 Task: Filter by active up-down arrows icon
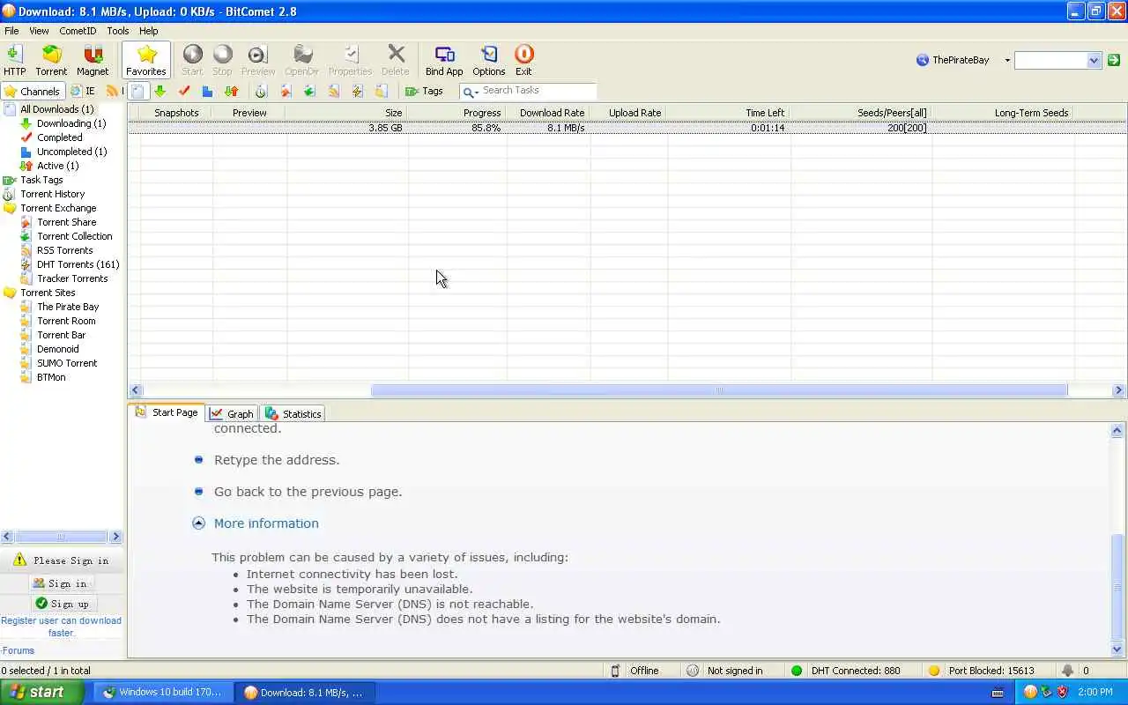(231, 91)
